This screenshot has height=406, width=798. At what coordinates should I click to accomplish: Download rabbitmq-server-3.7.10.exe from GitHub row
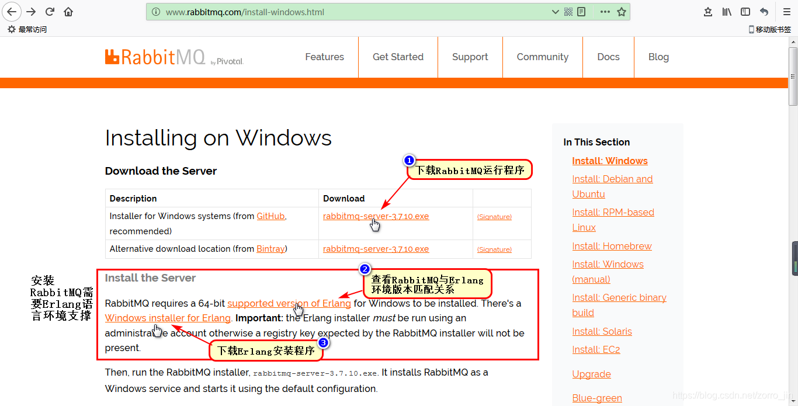click(x=376, y=216)
